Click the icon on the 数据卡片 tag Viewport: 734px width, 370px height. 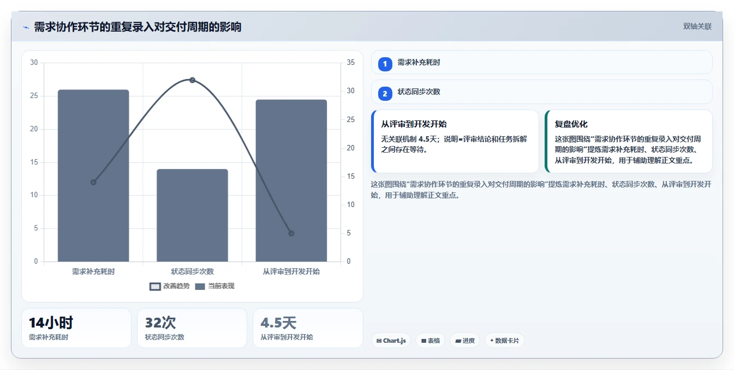(x=492, y=341)
